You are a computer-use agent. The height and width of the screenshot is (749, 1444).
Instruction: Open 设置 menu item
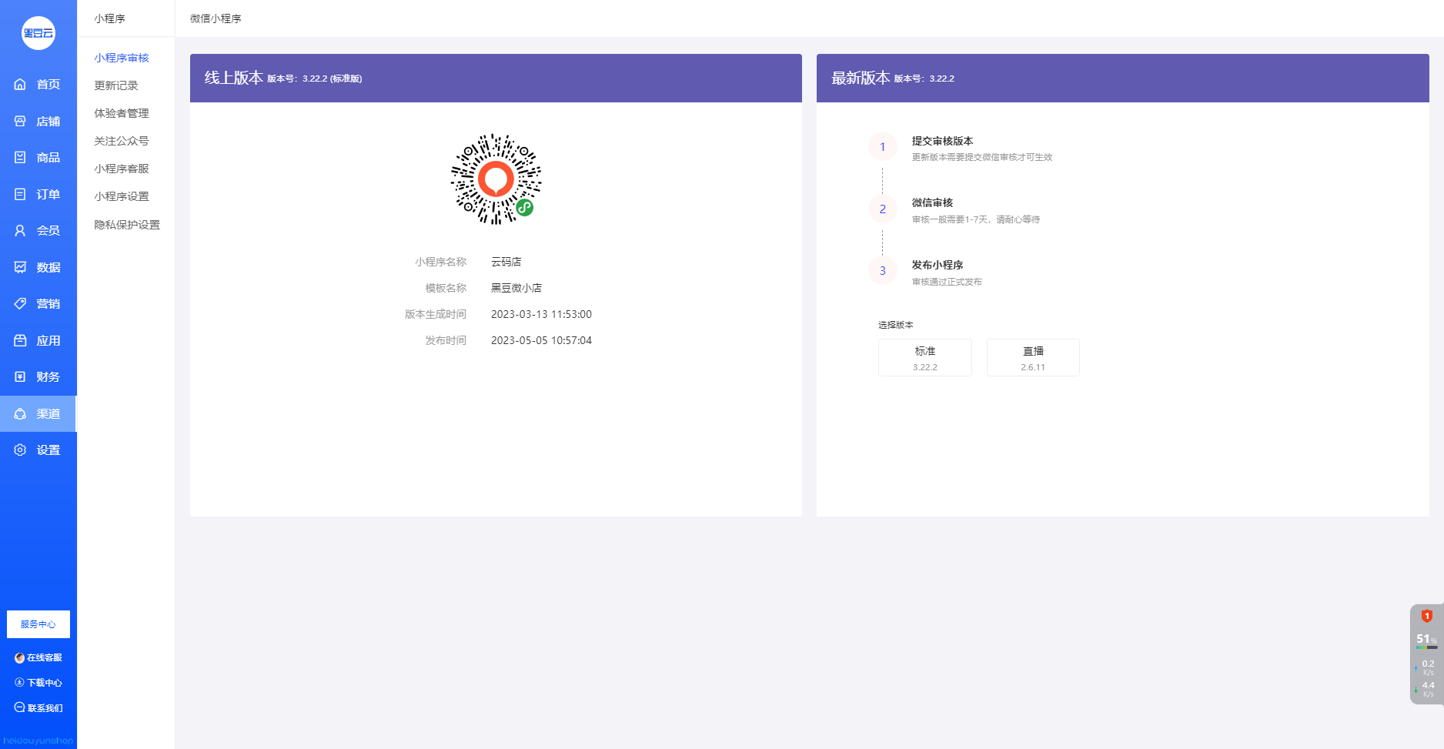pyautogui.click(x=38, y=450)
